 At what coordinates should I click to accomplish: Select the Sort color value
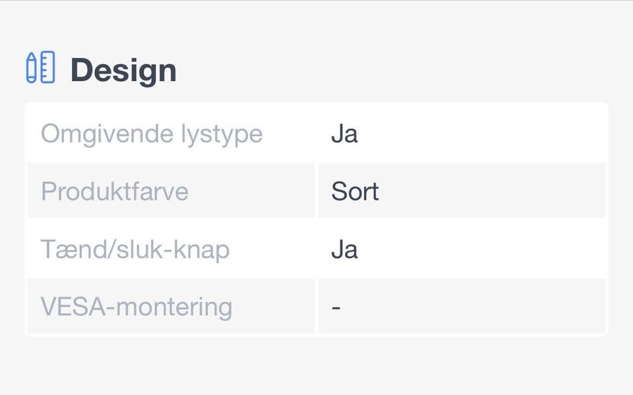click(355, 191)
